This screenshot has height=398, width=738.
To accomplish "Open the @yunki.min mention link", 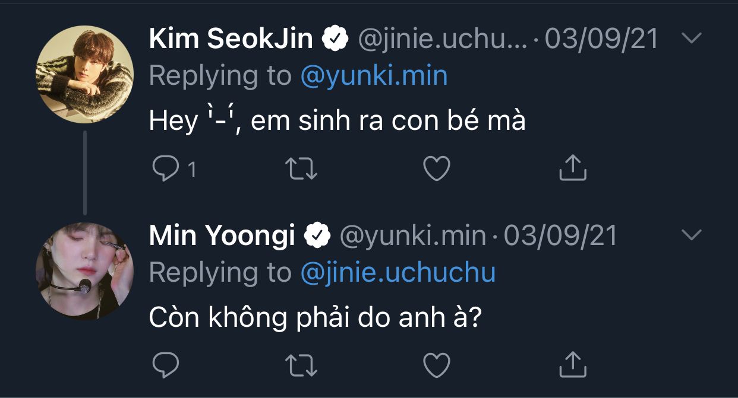I will (374, 76).
